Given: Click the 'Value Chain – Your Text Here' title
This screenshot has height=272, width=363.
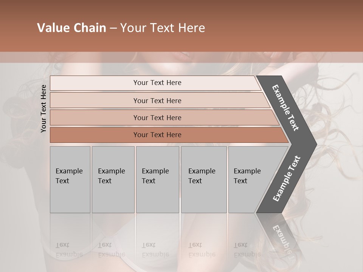Looking at the screenshot, I should point(121,28).
